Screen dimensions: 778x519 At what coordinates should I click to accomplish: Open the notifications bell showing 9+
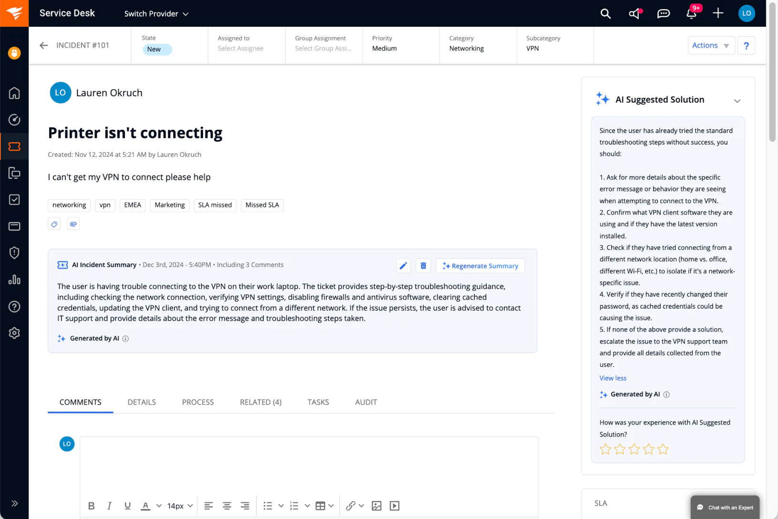(692, 14)
